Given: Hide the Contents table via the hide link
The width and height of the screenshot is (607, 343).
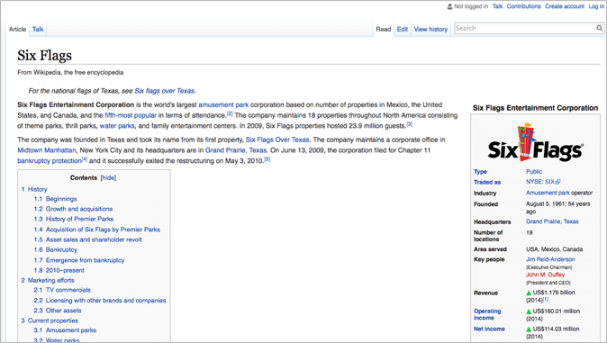Looking at the screenshot, I should click(x=108, y=177).
